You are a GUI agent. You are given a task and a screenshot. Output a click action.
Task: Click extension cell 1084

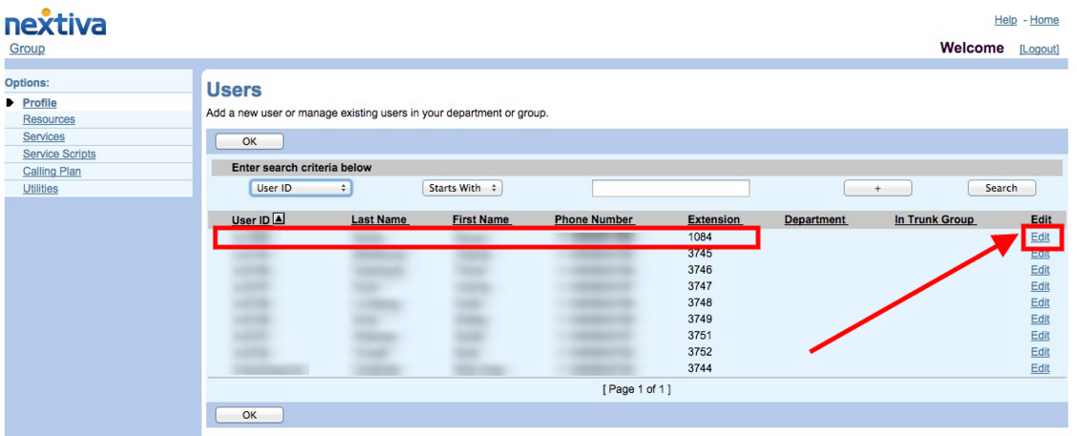point(700,237)
